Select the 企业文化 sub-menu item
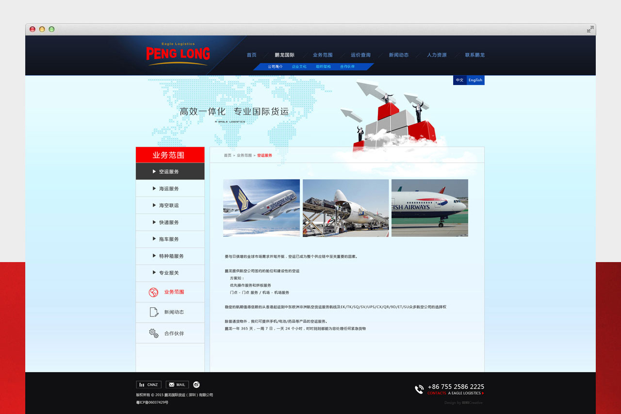This screenshot has height=414, width=621. pos(299,67)
